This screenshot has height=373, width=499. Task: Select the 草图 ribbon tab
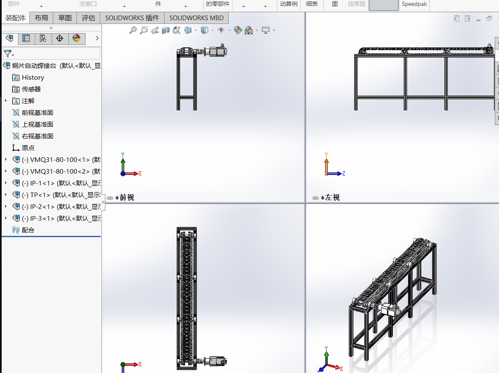tap(65, 18)
